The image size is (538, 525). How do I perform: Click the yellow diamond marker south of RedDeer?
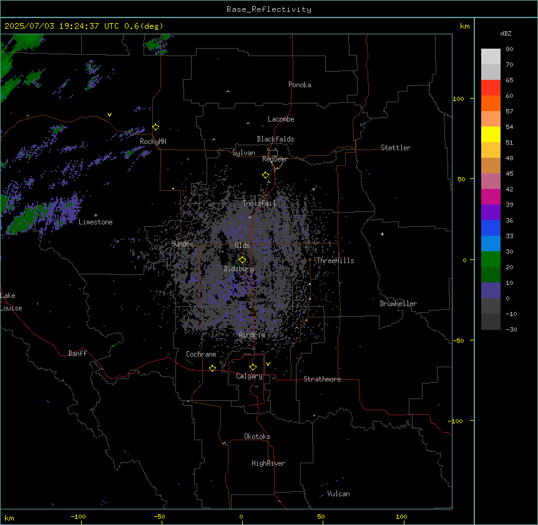point(266,175)
